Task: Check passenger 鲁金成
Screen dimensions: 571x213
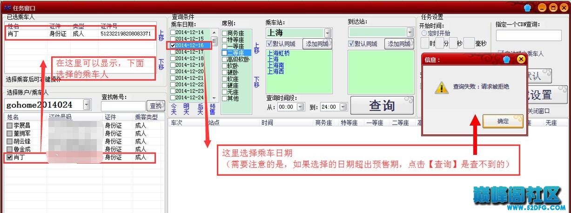Action: [9, 150]
